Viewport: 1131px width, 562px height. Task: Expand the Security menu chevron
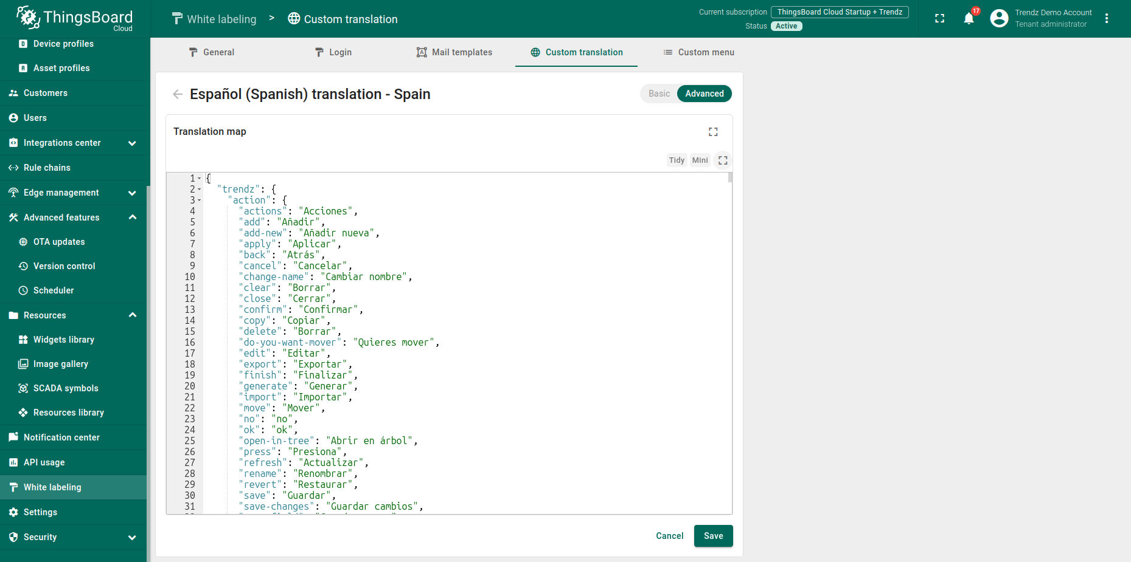[132, 538]
